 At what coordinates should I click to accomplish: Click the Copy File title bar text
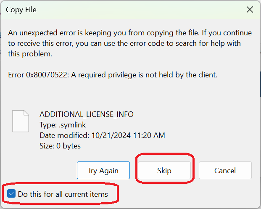[21, 10]
